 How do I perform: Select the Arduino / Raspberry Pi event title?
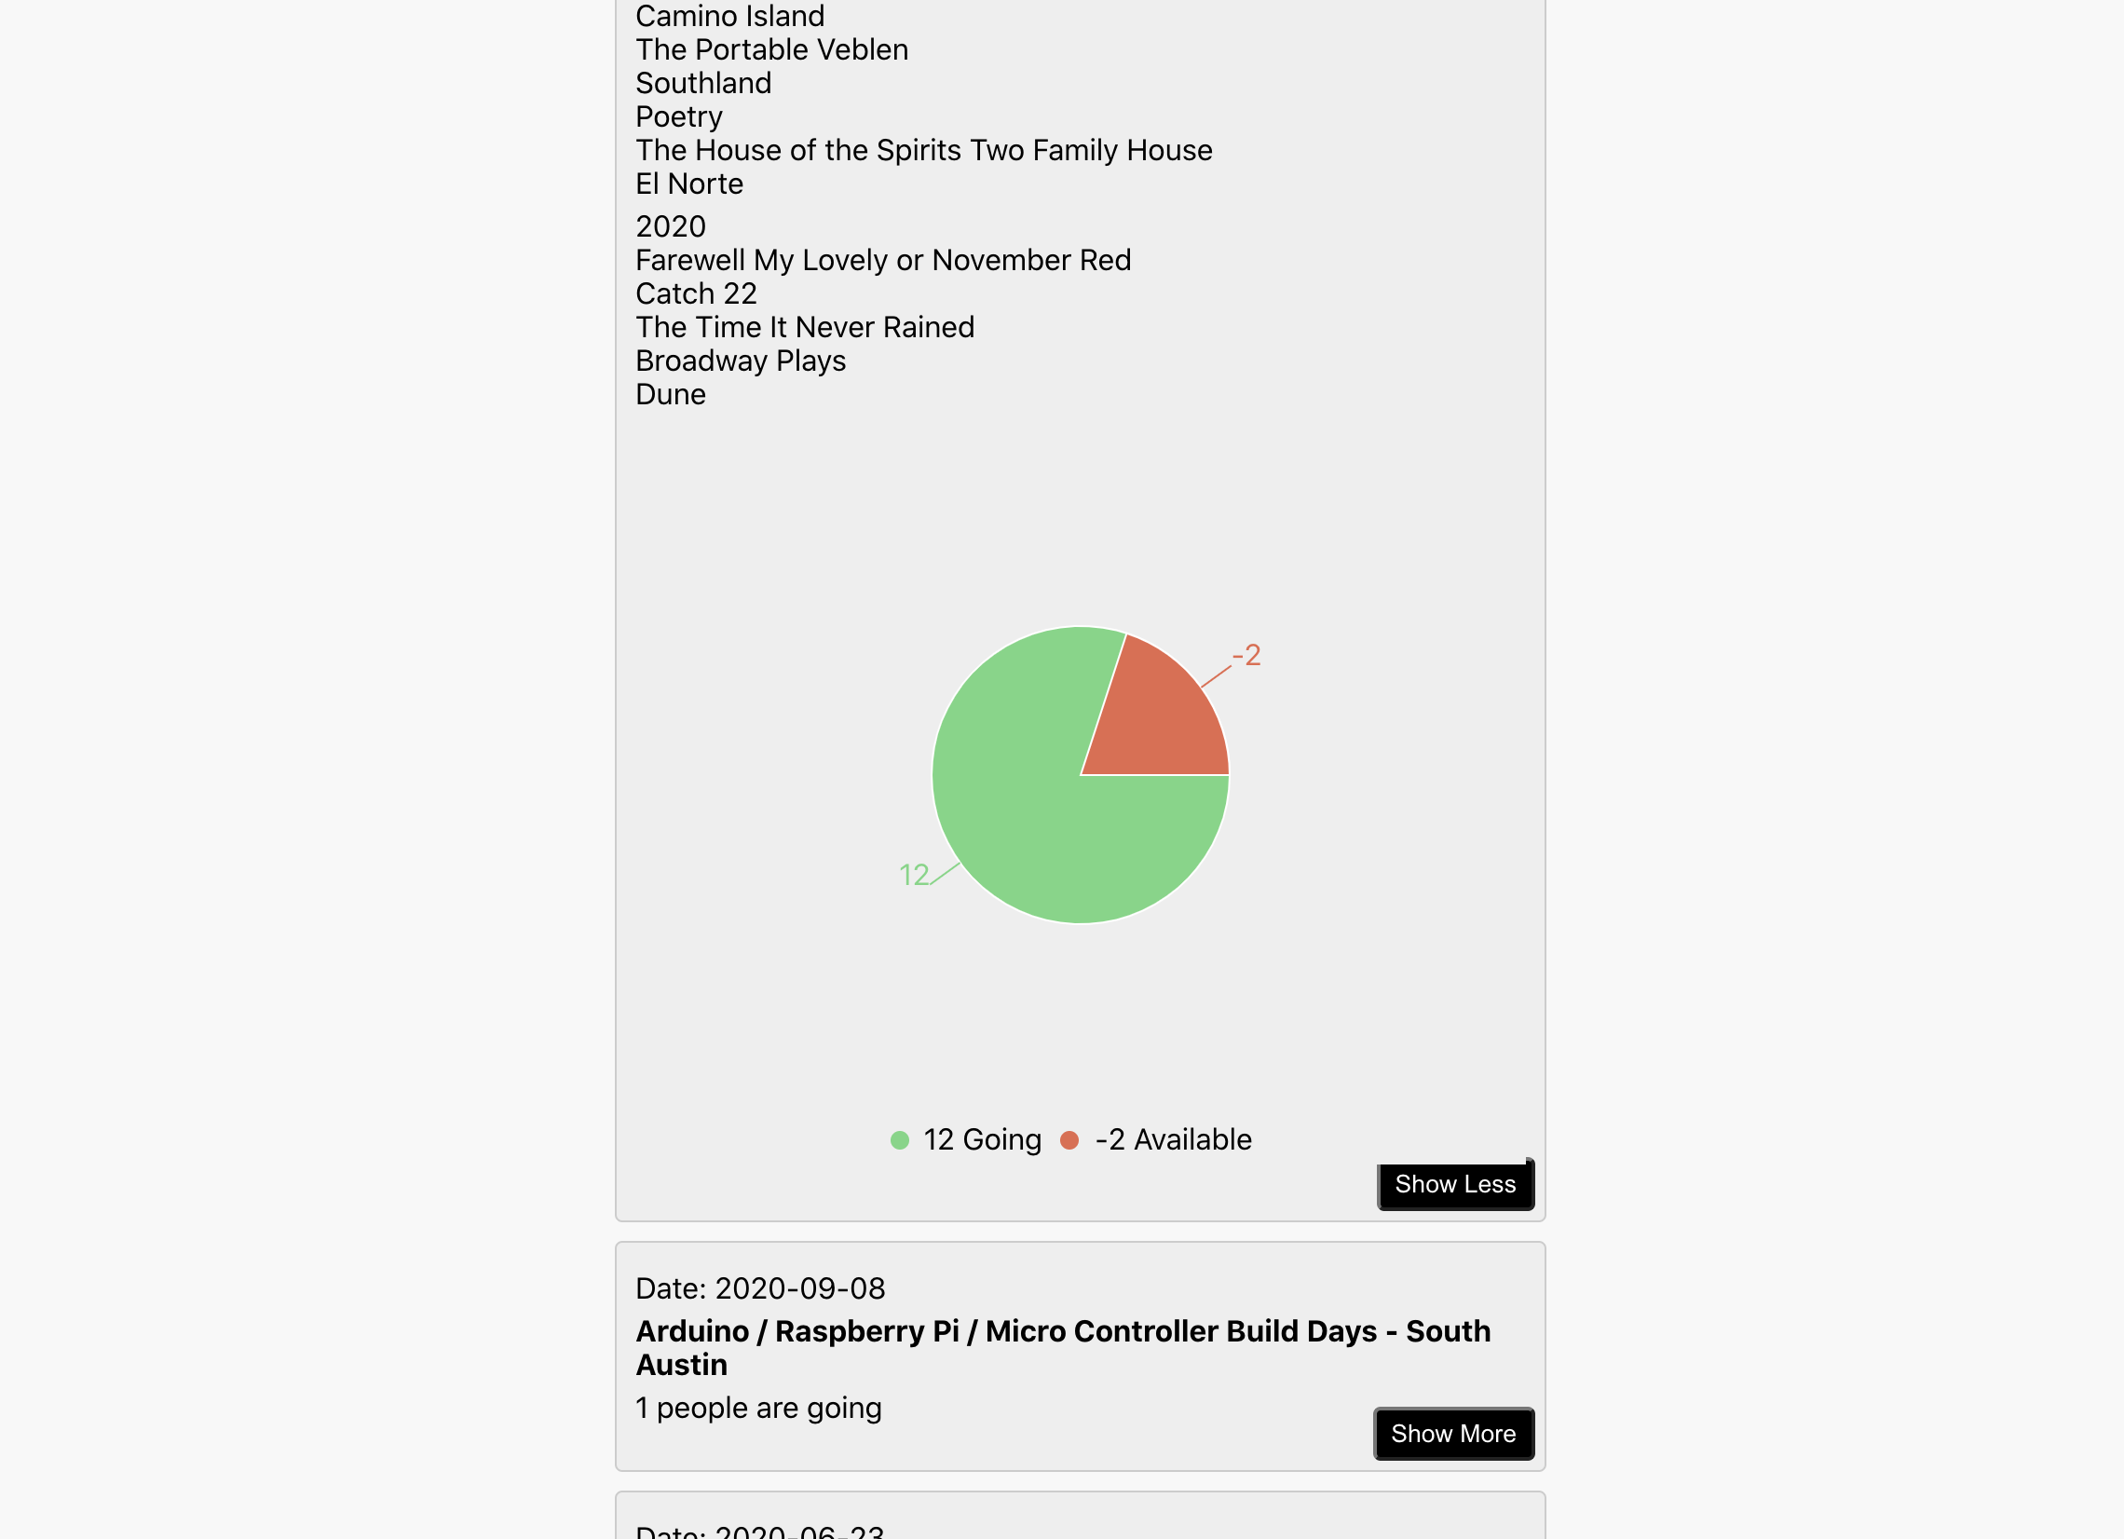(x=1063, y=1348)
